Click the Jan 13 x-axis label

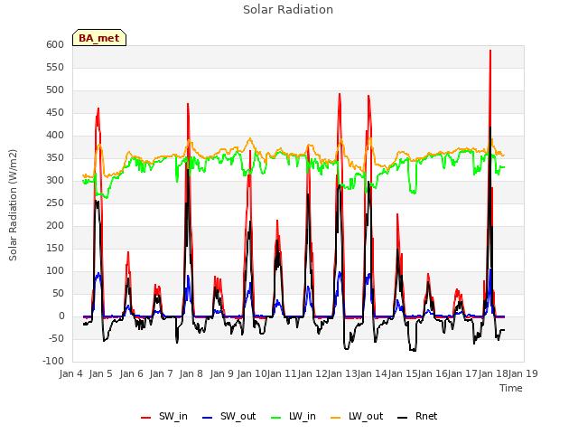point(342,373)
